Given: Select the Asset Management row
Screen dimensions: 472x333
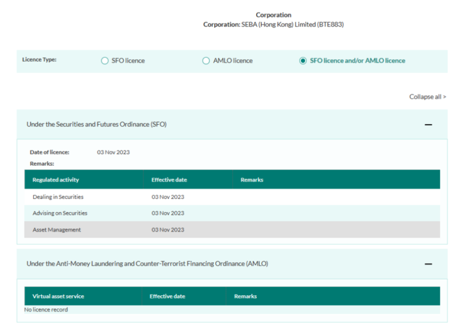Looking at the screenshot, I should (57, 230).
